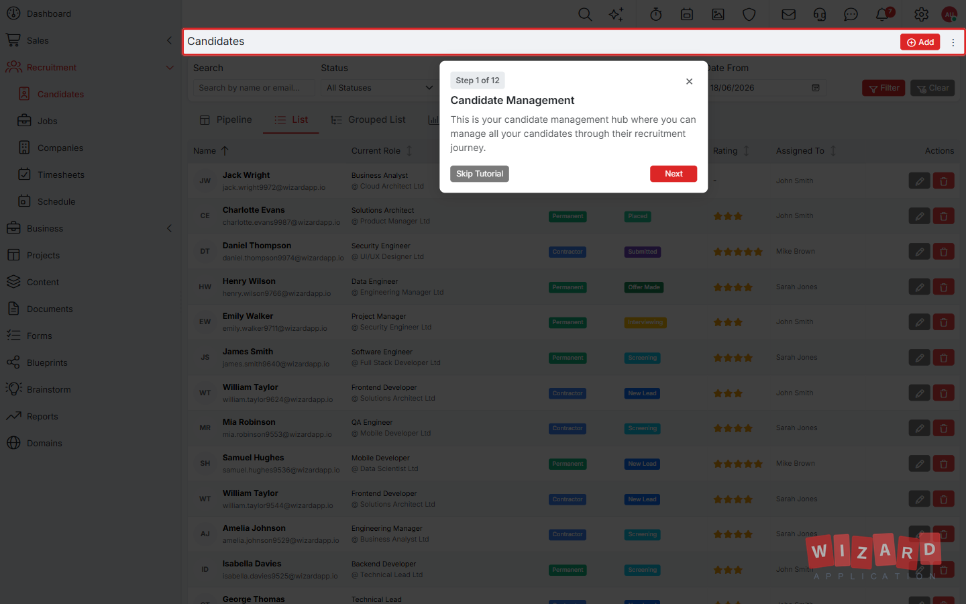Open the date picker calendar icon
This screenshot has width=966, height=604.
[x=816, y=88]
